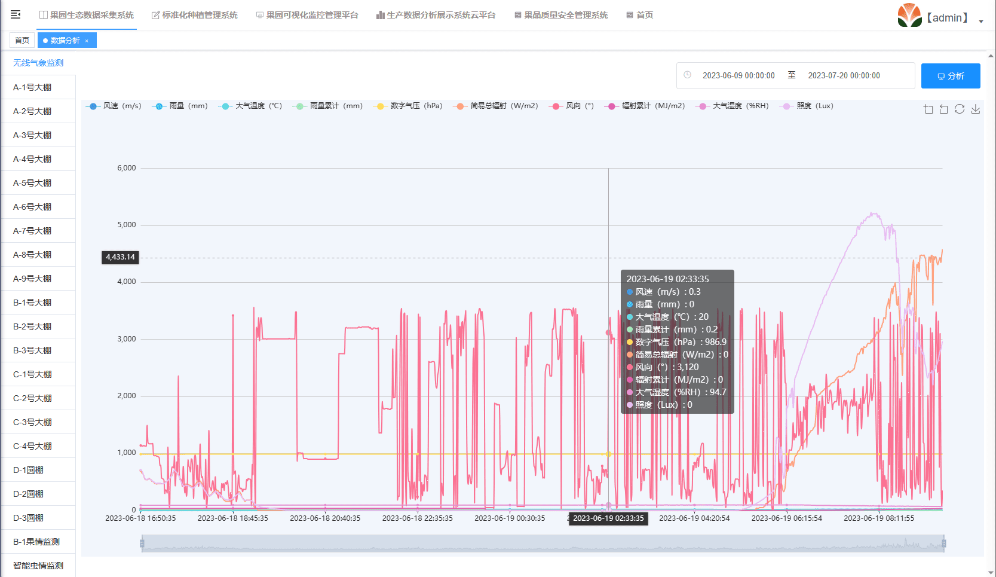996x577 pixels.
Task: Open 标准化种植管理系统 top menu
Action: [x=195, y=15]
